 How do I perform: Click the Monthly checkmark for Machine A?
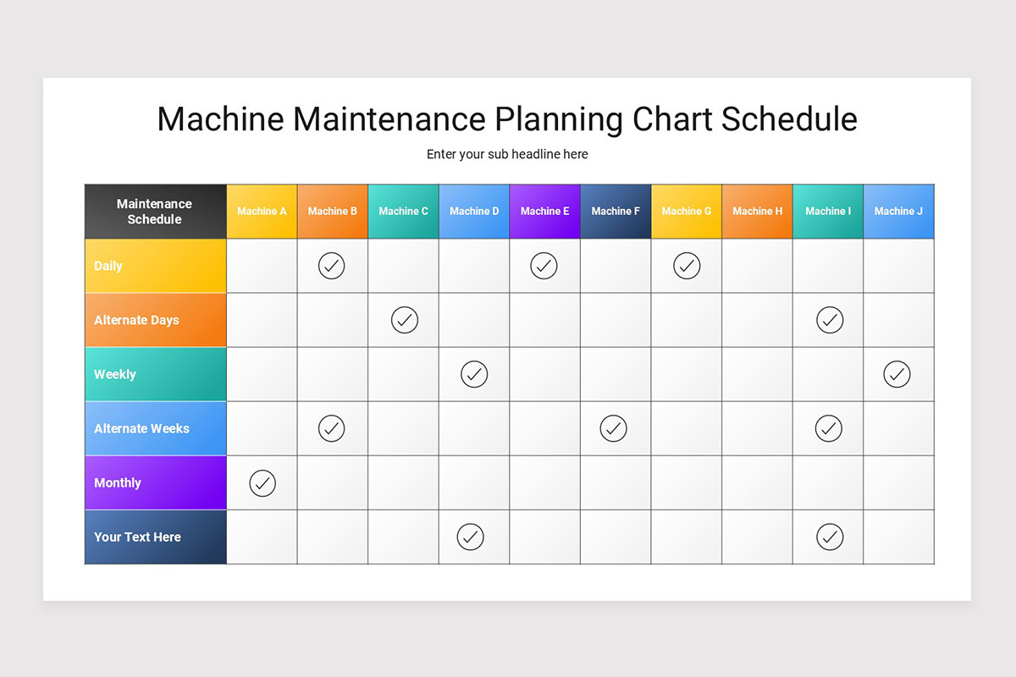(262, 482)
